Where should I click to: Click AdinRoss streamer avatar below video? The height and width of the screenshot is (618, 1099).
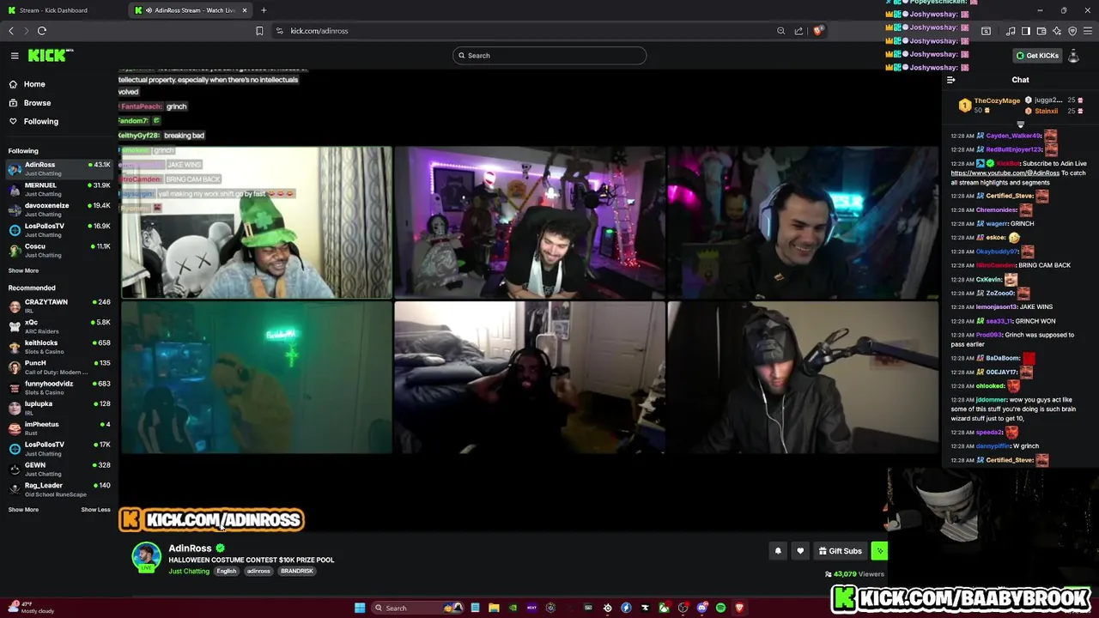(146, 556)
